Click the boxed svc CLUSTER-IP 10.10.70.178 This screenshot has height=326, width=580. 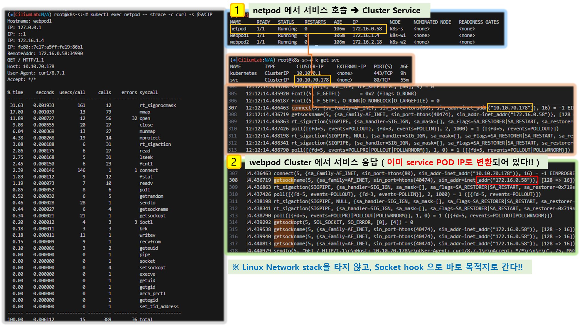tap(312, 80)
